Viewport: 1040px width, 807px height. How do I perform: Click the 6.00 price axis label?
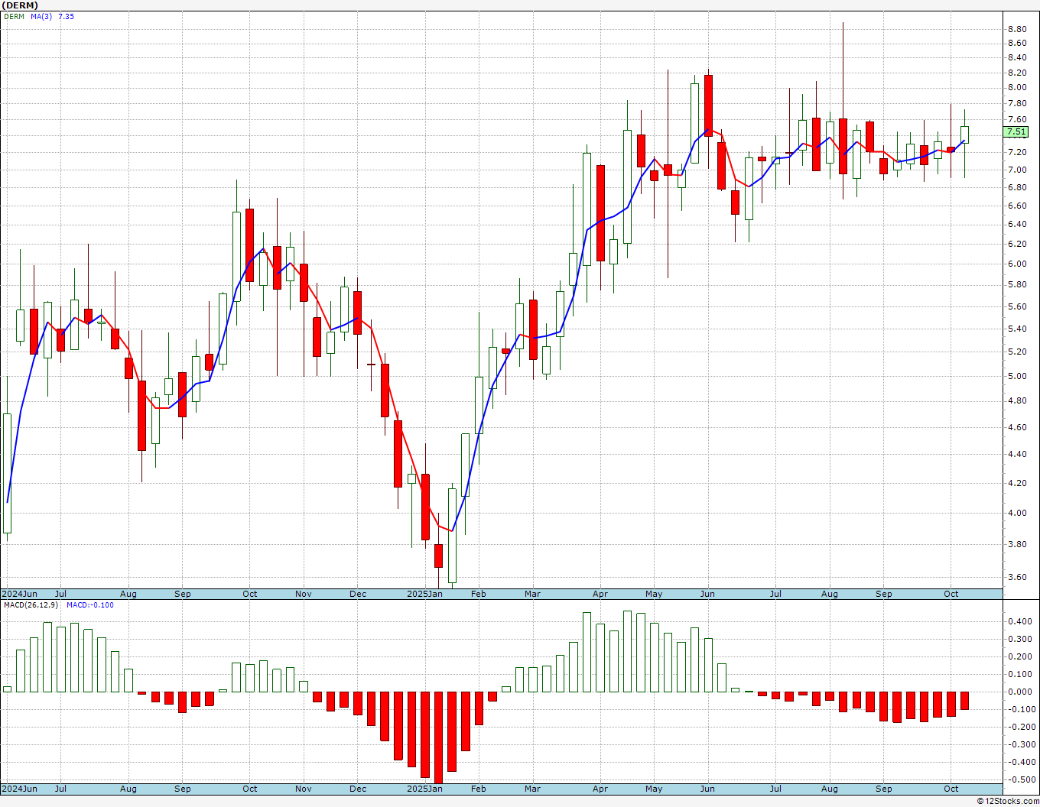tap(1017, 264)
